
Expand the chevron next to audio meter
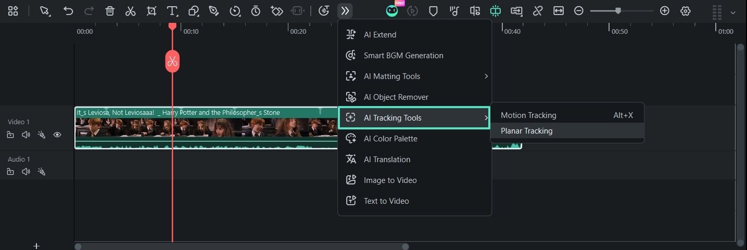[733, 12]
